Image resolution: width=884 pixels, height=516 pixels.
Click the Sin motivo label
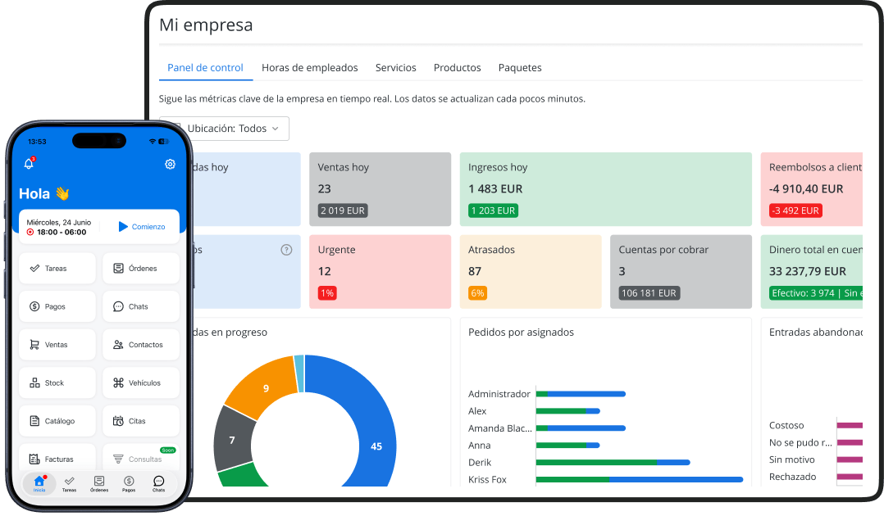coord(791,459)
